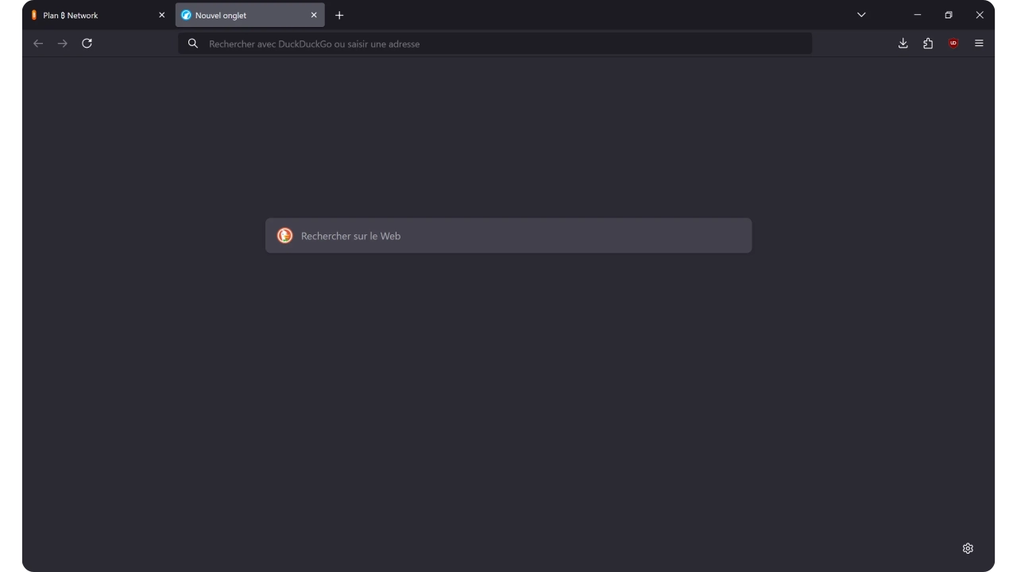Screen dimensions: 1017x572
Task: Restore down the browser window
Action: pos(948,15)
